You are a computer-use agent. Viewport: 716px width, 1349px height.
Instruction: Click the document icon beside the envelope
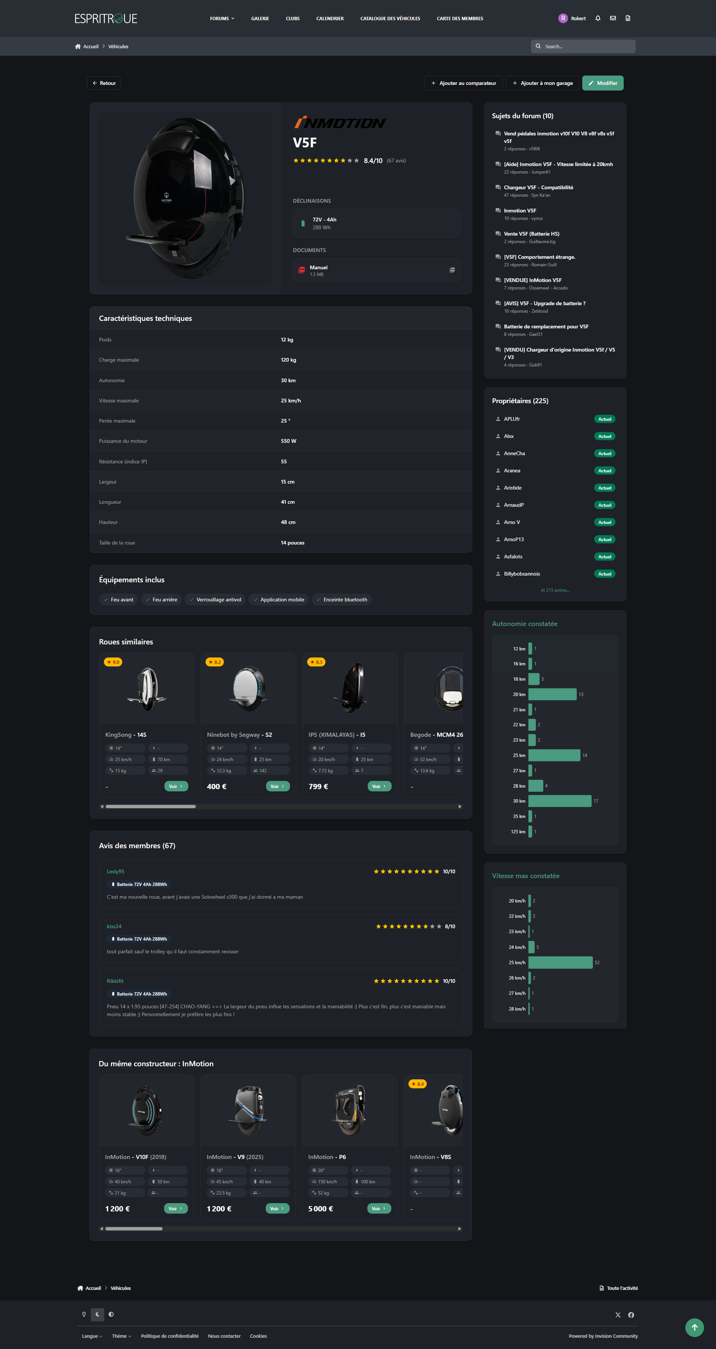(627, 18)
